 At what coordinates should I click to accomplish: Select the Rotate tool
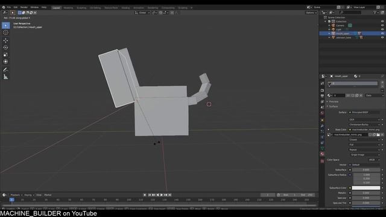click(5, 48)
